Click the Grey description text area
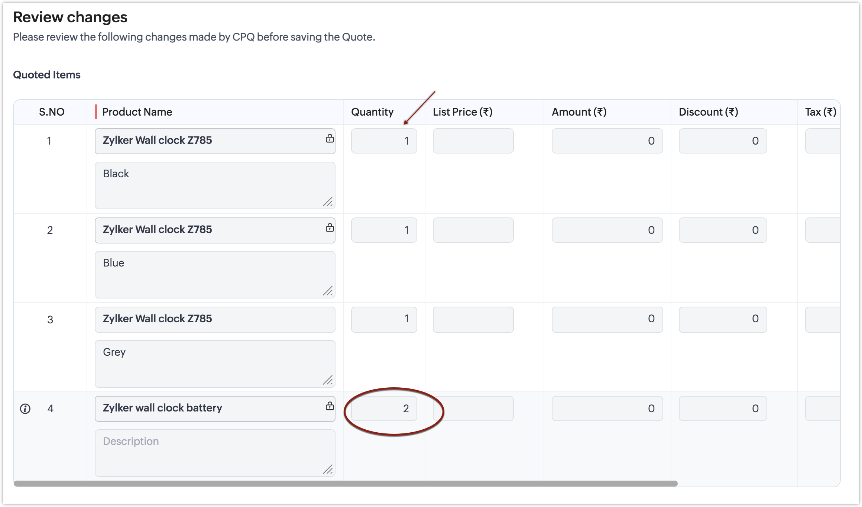 click(215, 364)
